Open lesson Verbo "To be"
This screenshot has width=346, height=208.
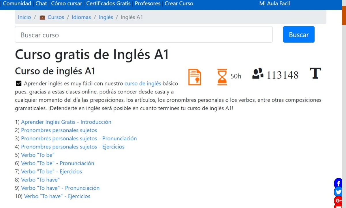38,155
